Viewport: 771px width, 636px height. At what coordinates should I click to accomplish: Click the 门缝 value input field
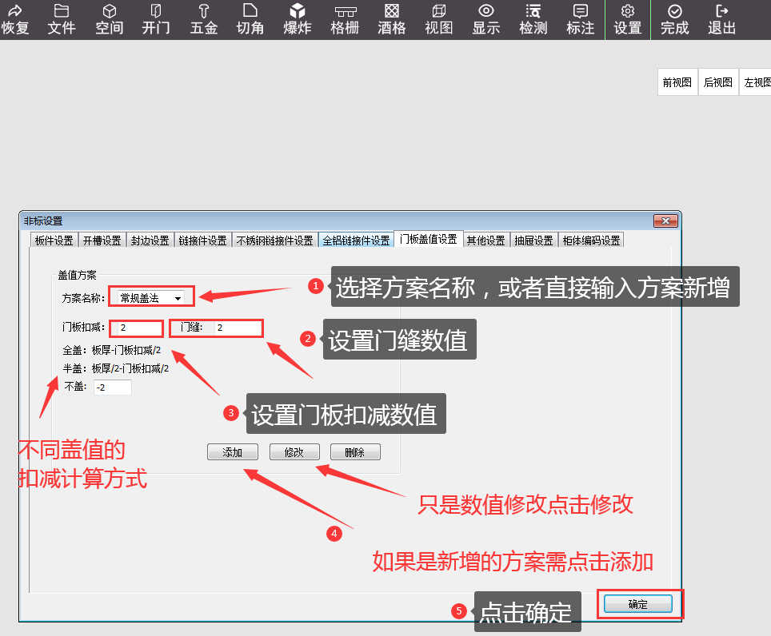(236, 328)
